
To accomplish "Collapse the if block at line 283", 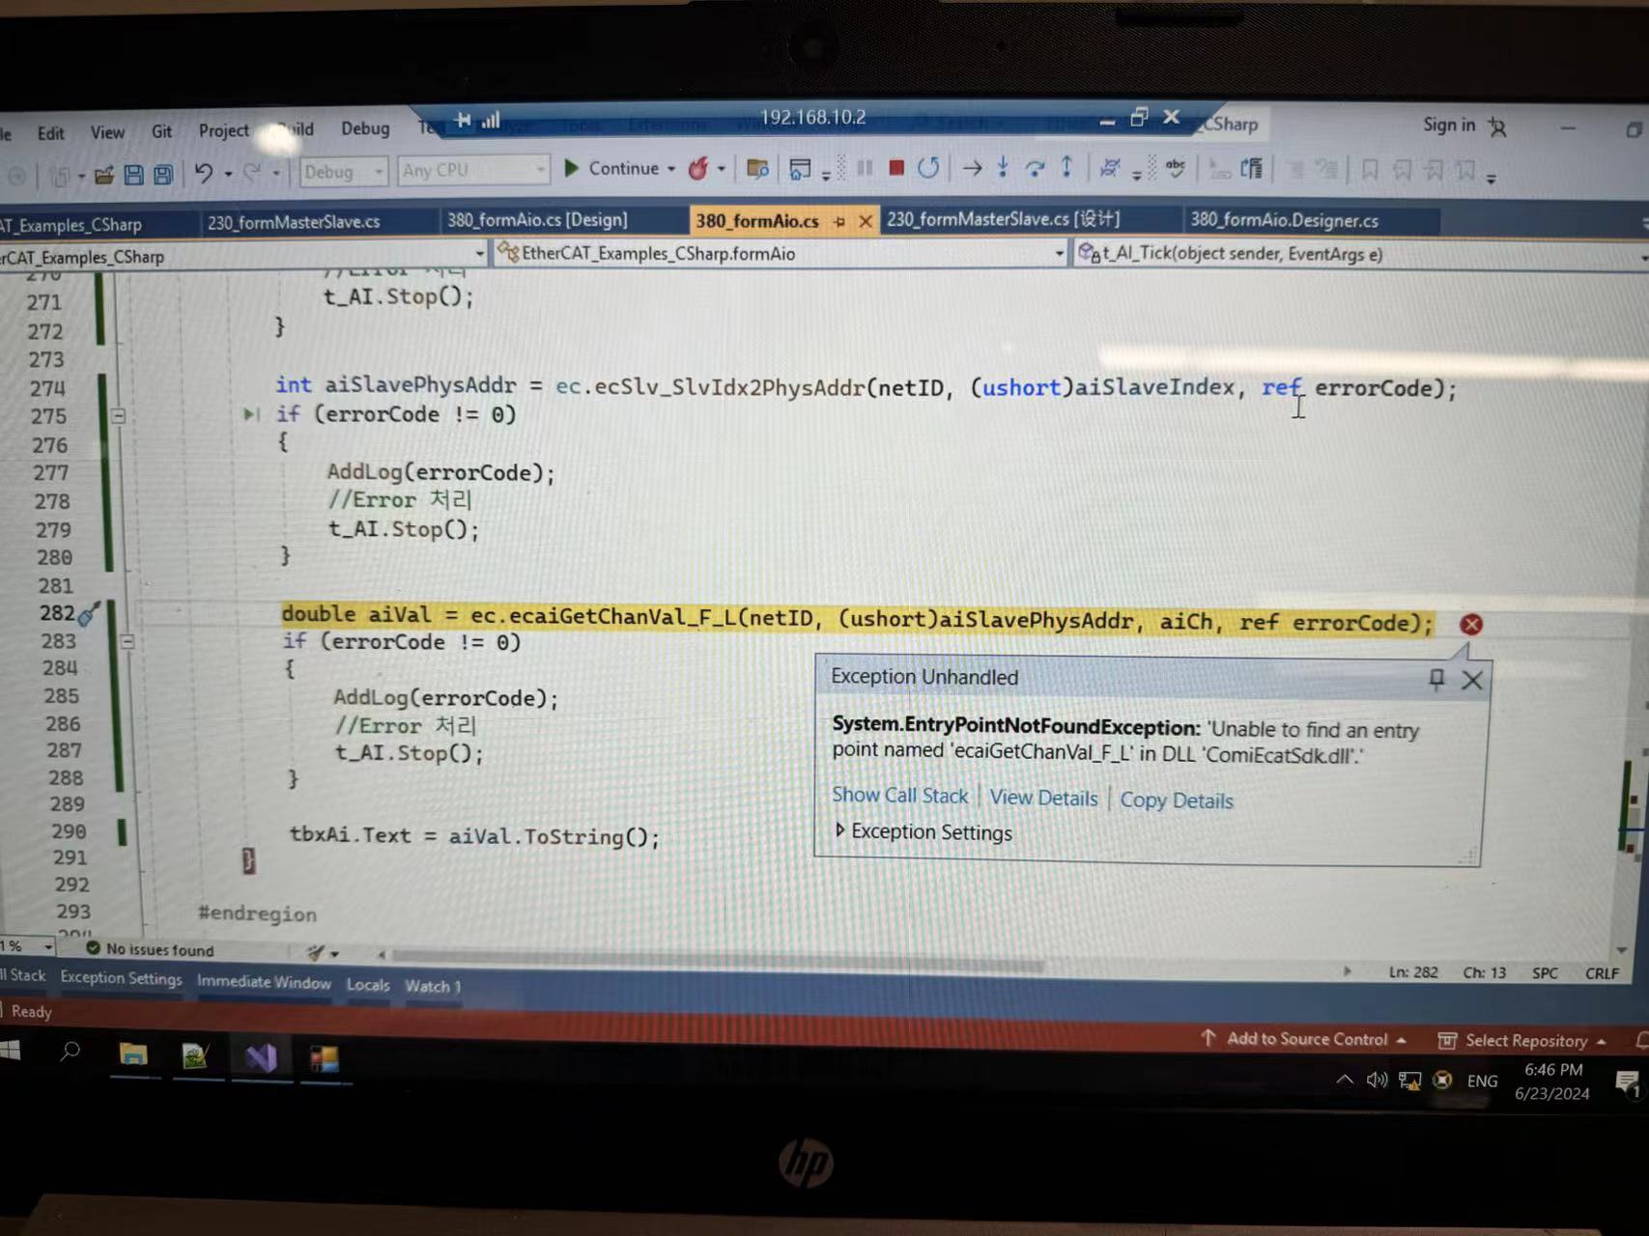I will (x=127, y=641).
